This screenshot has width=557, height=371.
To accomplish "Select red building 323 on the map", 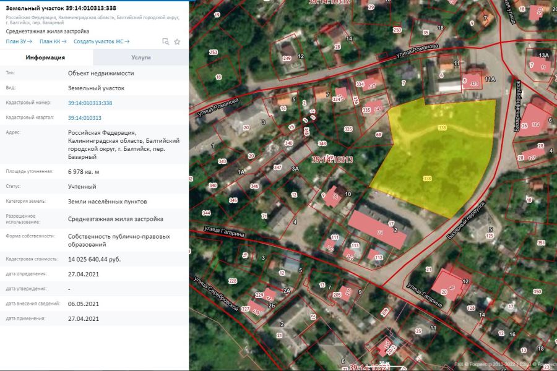I will point(473,81).
